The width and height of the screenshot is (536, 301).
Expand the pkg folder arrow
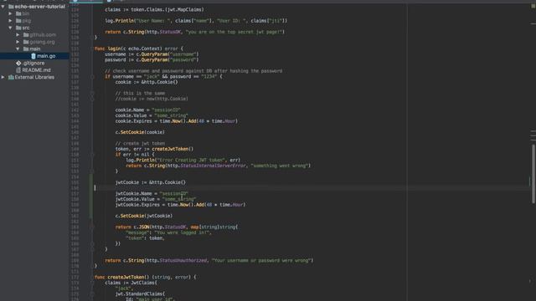point(10,20)
